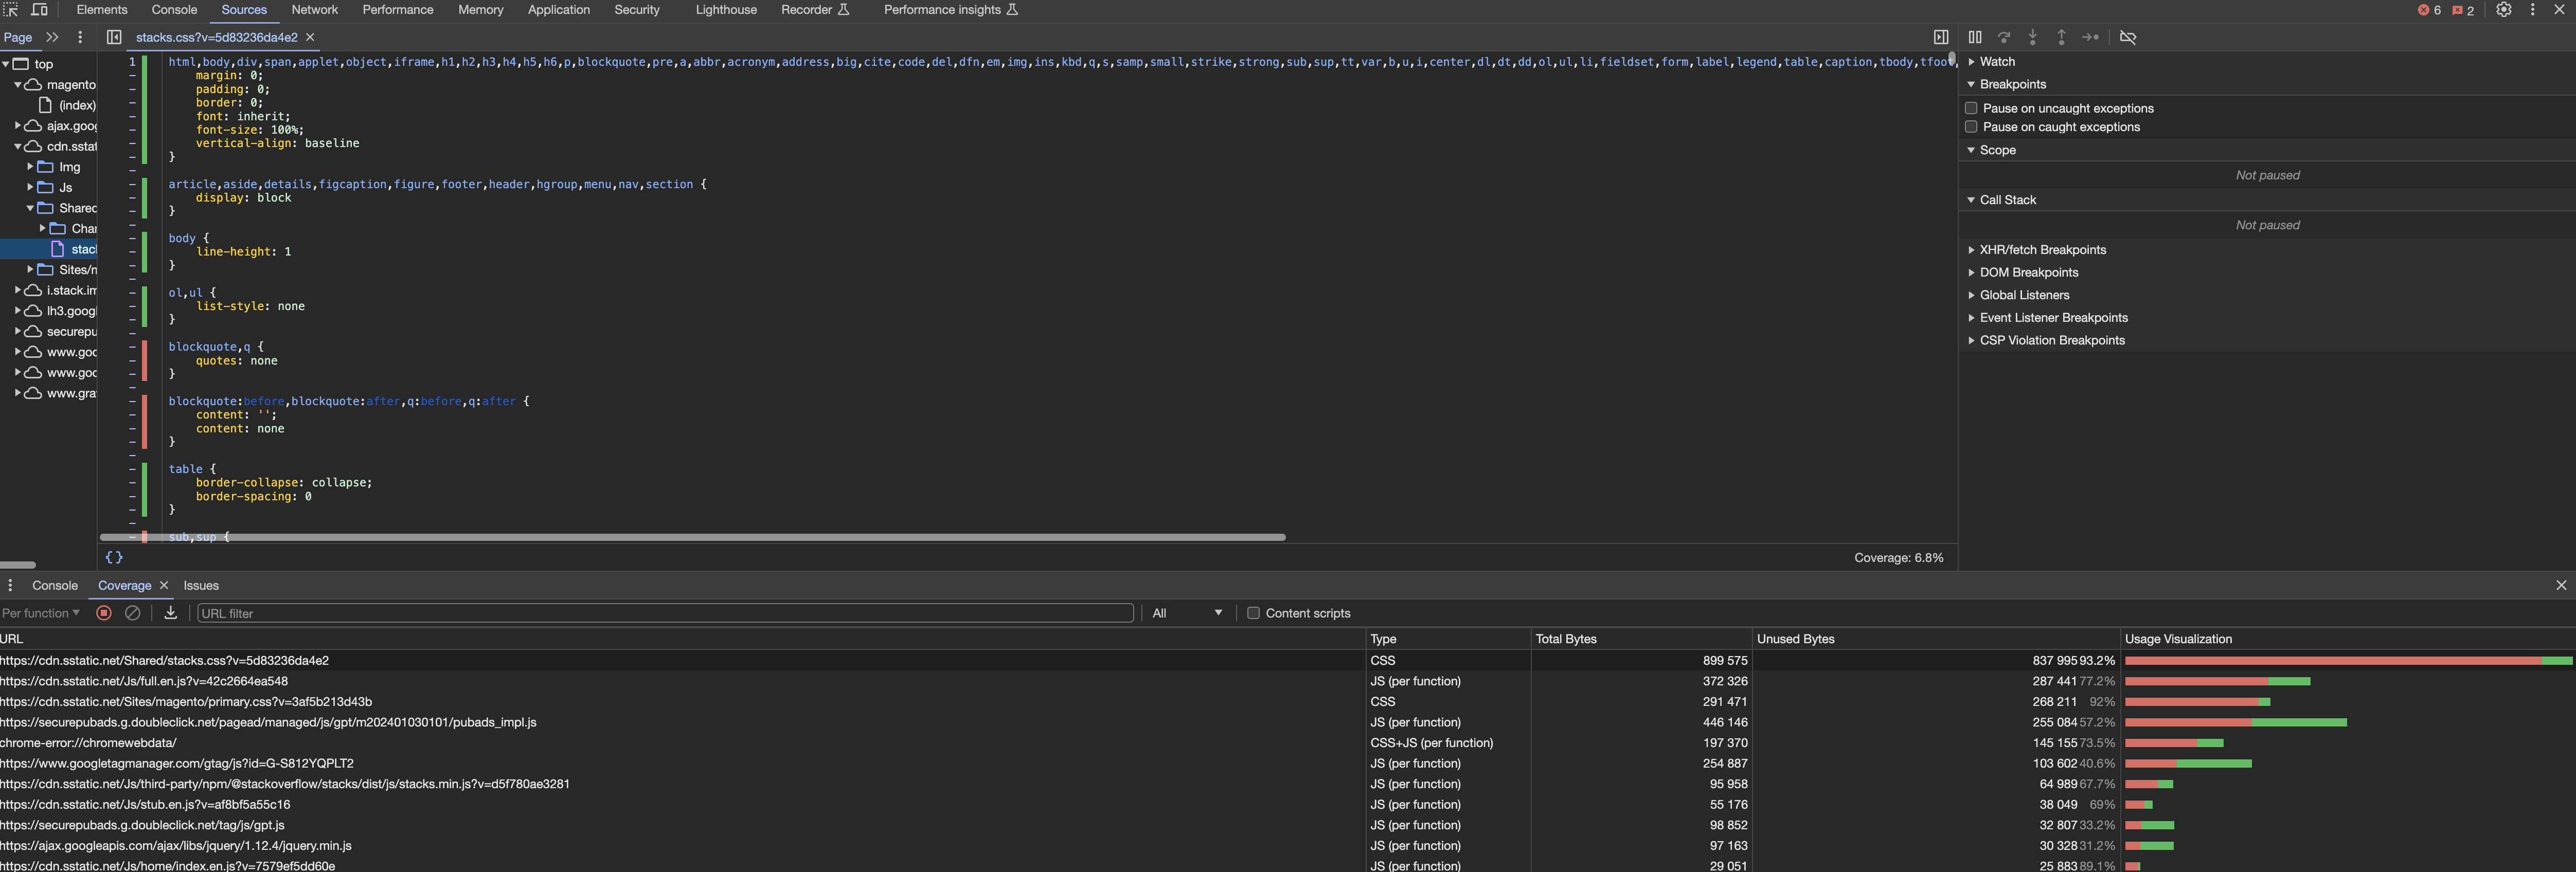
Task: Open DevTools settings gear
Action: pos(2504,10)
